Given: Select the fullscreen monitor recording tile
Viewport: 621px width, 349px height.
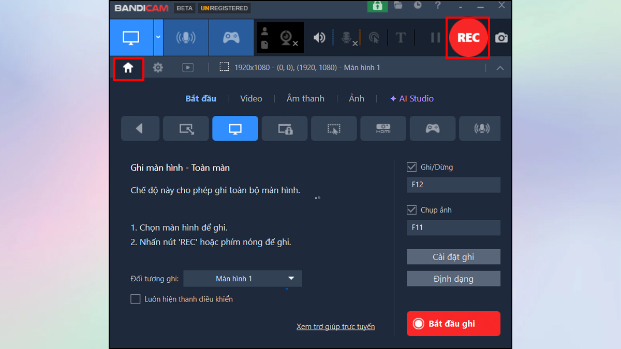Looking at the screenshot, I should coord(235,128).
